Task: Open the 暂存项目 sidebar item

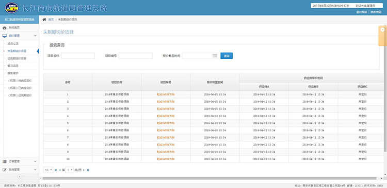Action: [x=13, y=66]
